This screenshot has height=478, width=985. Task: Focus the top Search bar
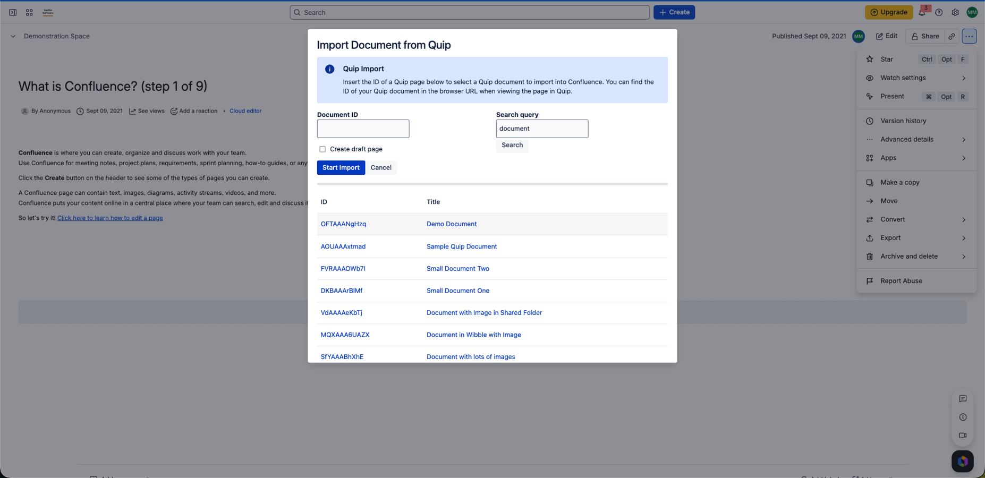pyautogui.click(x=470, y=12)
